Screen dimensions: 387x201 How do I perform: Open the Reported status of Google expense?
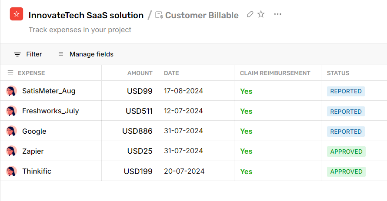pos(346,132)
